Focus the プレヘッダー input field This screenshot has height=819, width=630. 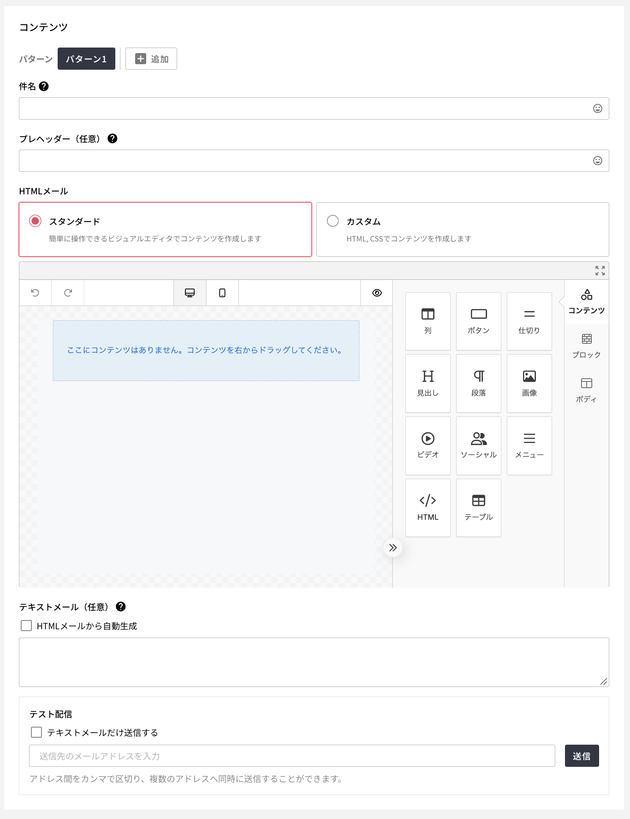coord(314,161)
